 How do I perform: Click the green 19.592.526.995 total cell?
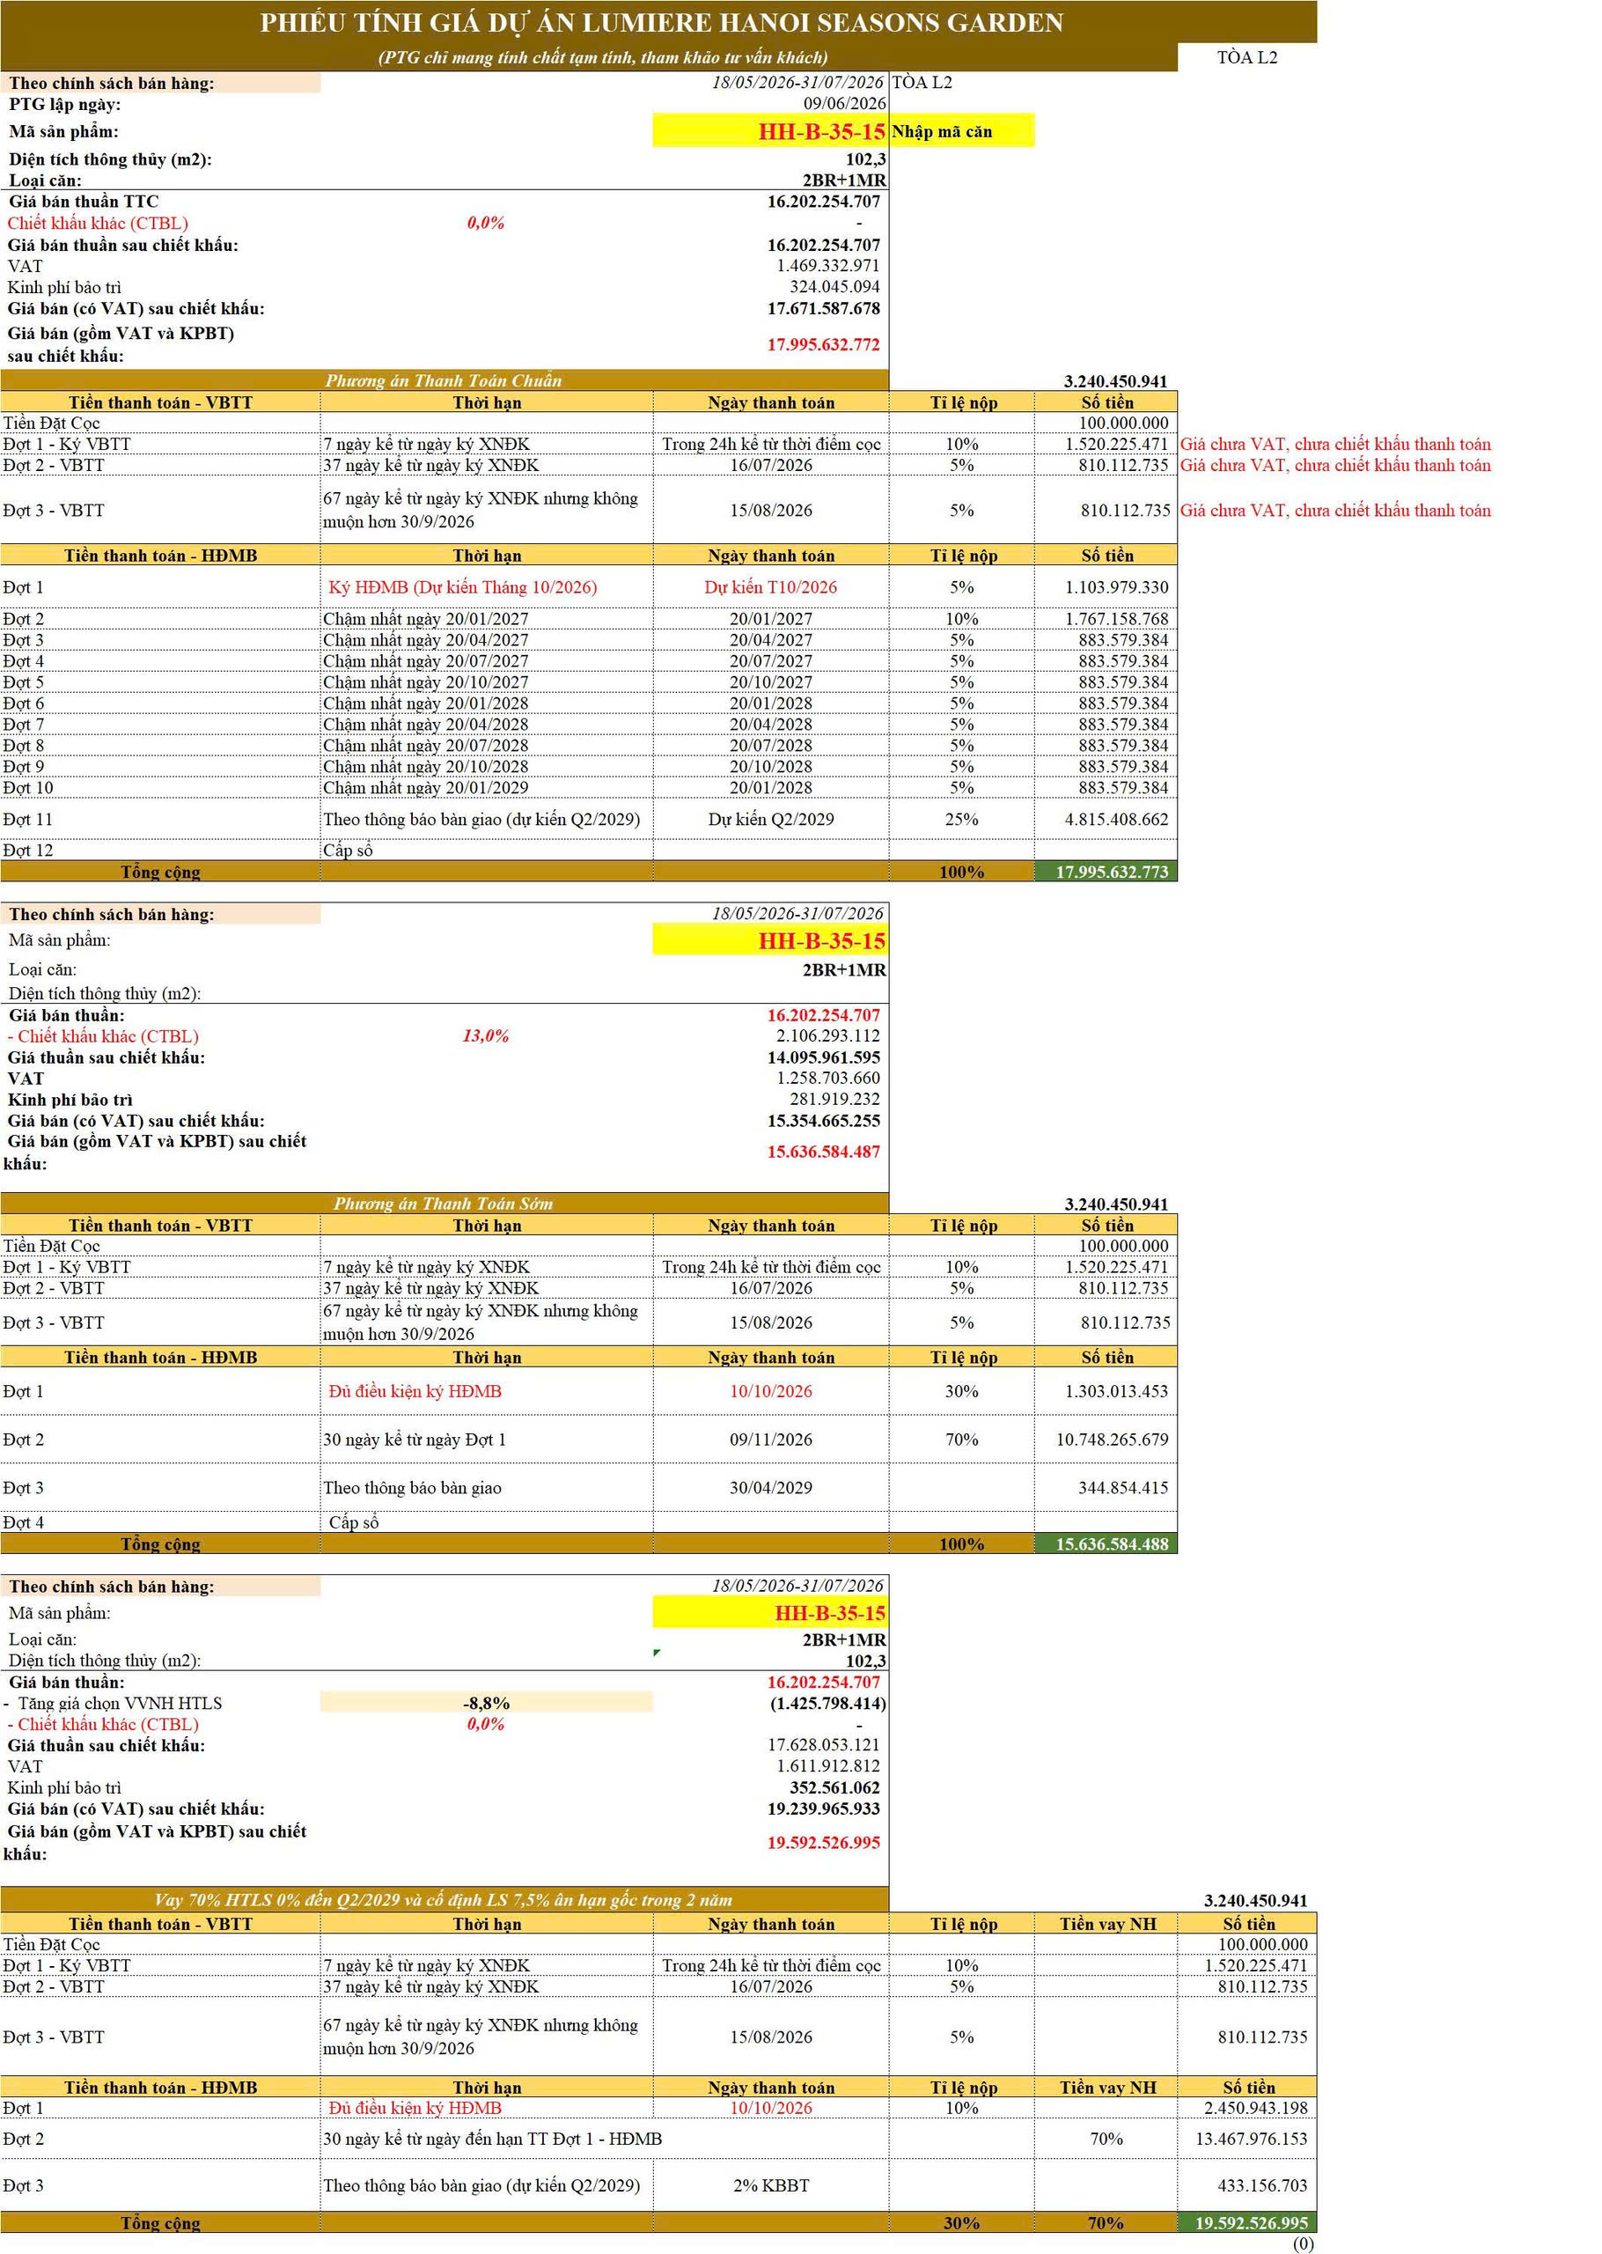[x=1248, y=2222]
